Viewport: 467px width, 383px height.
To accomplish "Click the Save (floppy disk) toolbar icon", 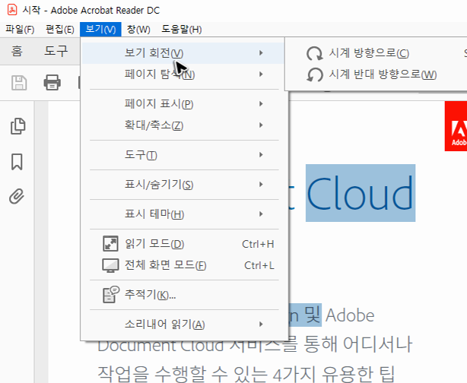I will point(19,82).
